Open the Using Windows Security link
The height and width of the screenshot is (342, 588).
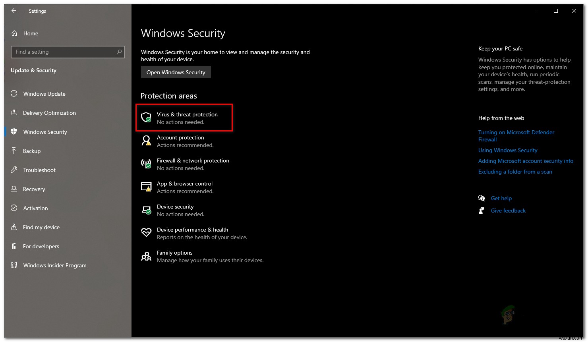507,150
